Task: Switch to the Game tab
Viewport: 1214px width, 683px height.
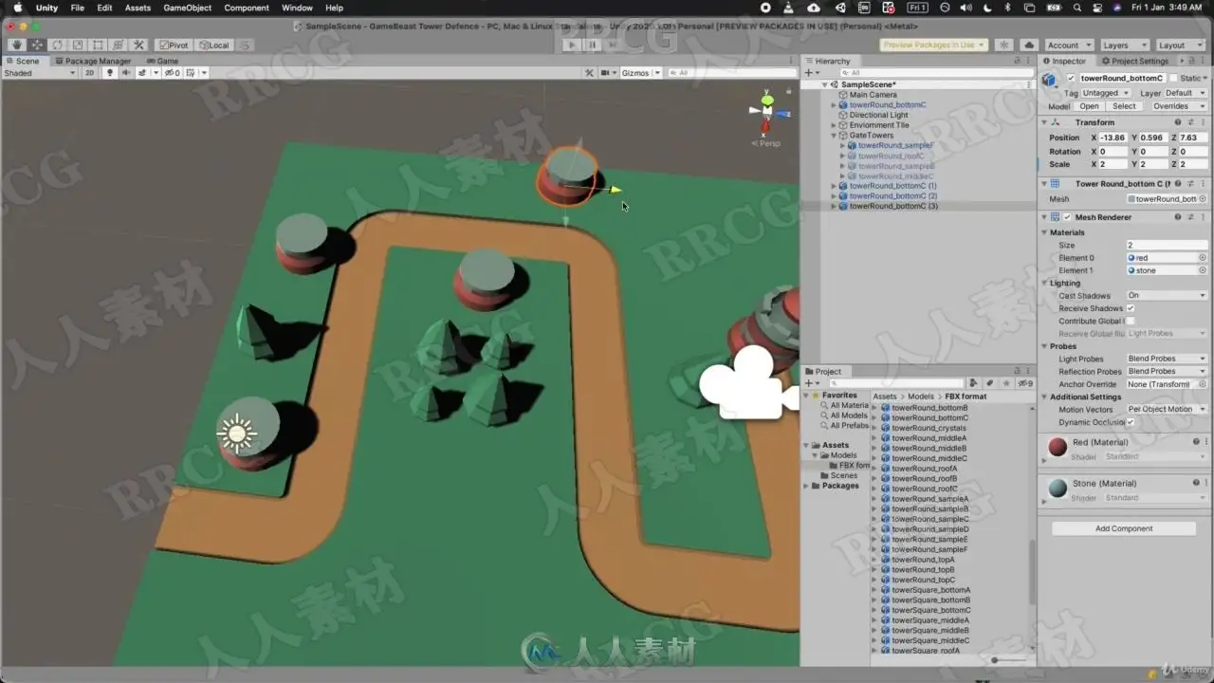Action: tap(162, 61)
